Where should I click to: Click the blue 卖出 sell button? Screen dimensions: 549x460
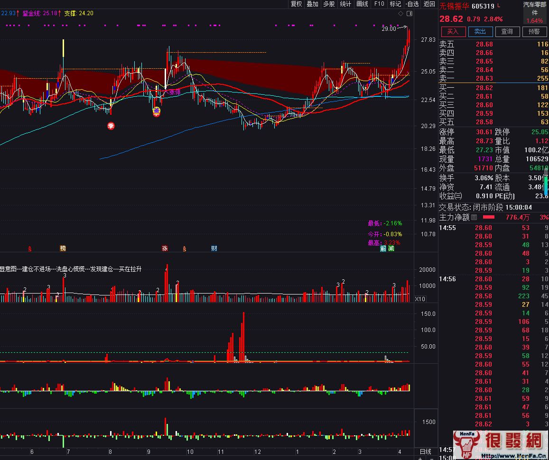[480, 31]
